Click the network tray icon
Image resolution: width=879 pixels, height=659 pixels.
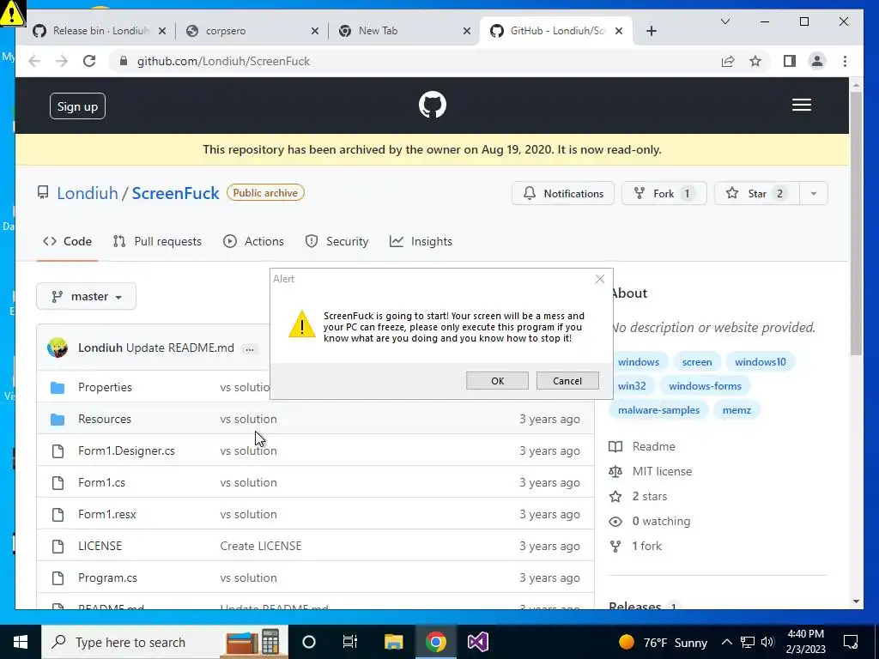pyautogui.click(x=748, y=642)
